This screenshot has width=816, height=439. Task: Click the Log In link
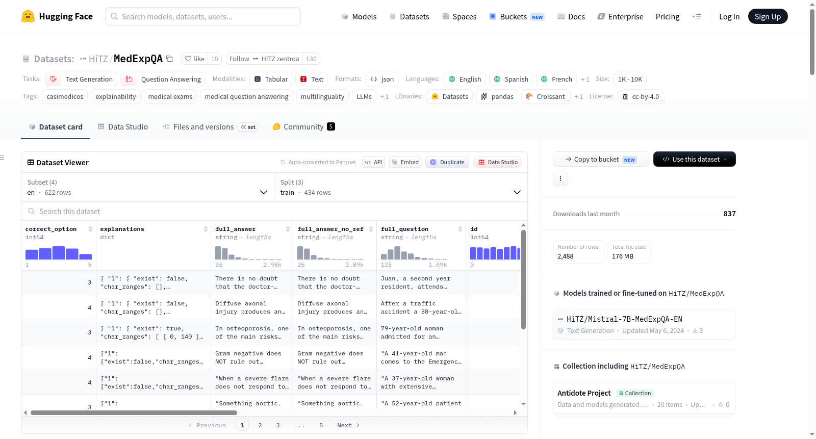coord(729,16)
